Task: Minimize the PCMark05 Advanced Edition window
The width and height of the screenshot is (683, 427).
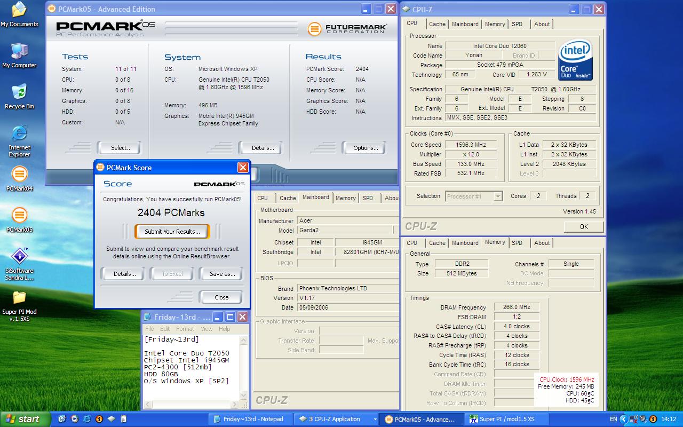Action: pyautogui.click(x=366, y=9)
